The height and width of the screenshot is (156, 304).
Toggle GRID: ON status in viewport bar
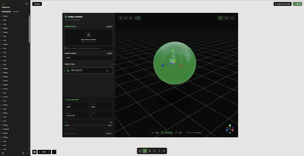(x=189, y=133)
